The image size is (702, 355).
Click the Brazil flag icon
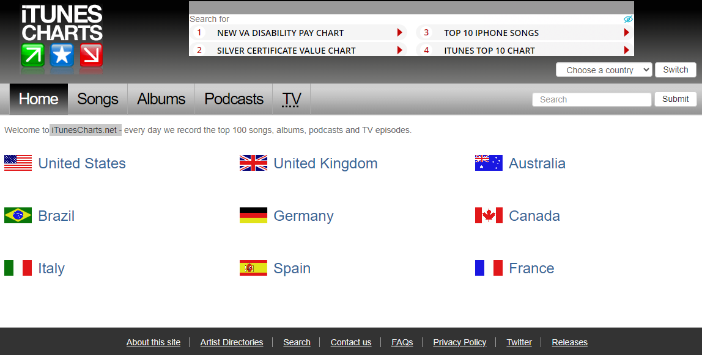click(x=18, y=215)
